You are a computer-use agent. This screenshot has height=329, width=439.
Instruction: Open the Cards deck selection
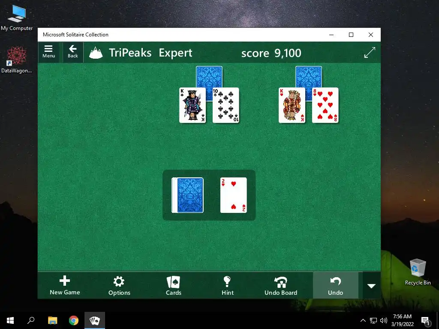click(x=173, y=285)
